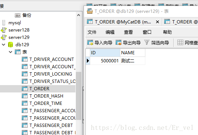Click the db129 database cylinder icon
The width and height of the screenshot is (198, 135).
tap(10, 45)
